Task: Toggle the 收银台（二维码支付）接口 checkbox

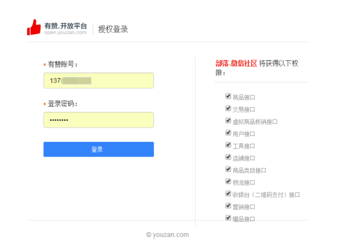Action: point(228,194)
